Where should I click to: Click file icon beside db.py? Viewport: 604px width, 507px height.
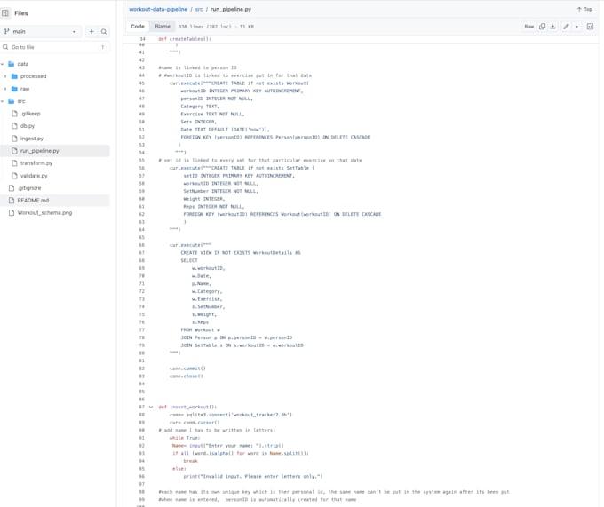pyautogui.click(x=14, y=126)
